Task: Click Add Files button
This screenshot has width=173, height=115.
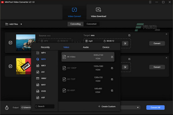Action: click(x=12, y=24)
